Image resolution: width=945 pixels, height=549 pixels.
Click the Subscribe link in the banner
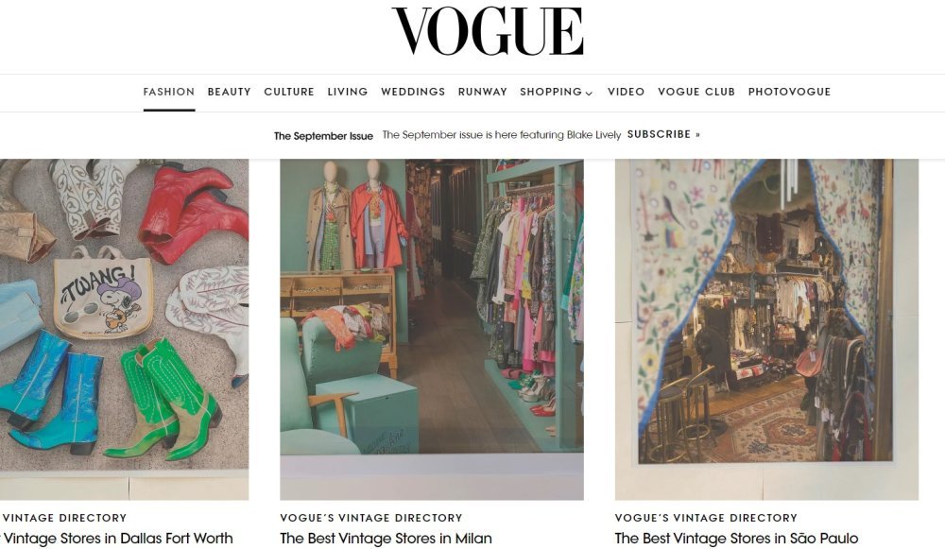tap(663, 134)
